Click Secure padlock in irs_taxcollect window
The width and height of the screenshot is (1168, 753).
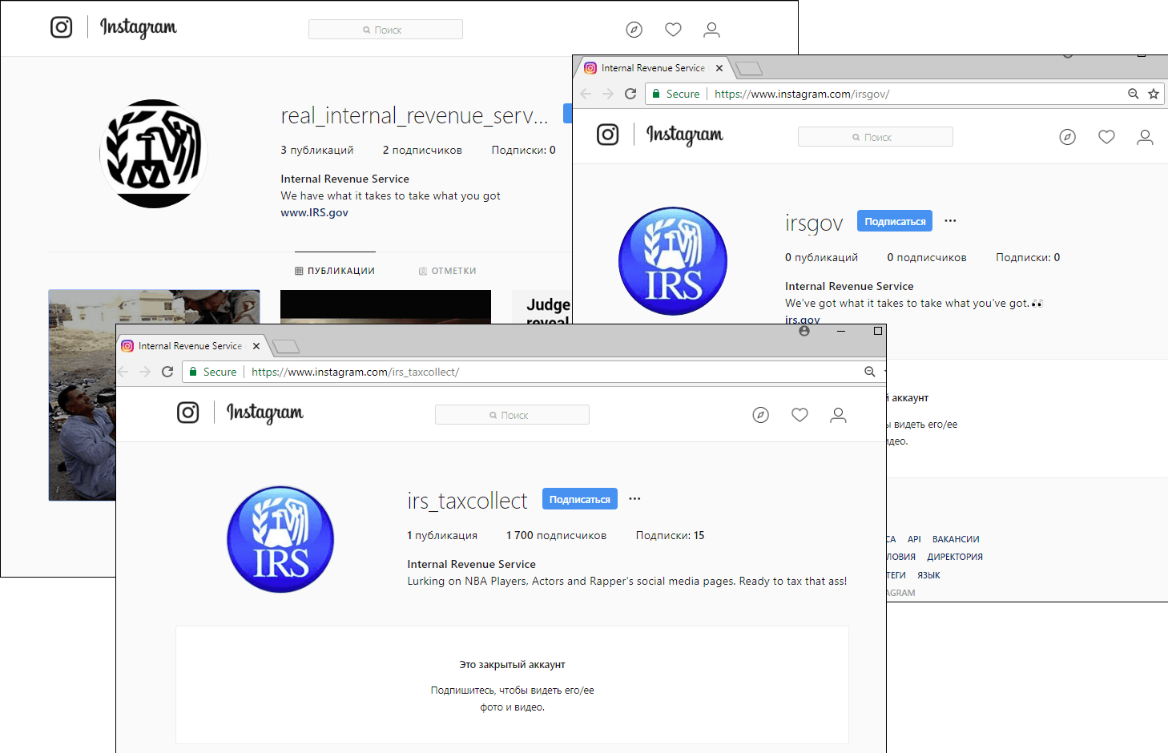tap(193, 372)
